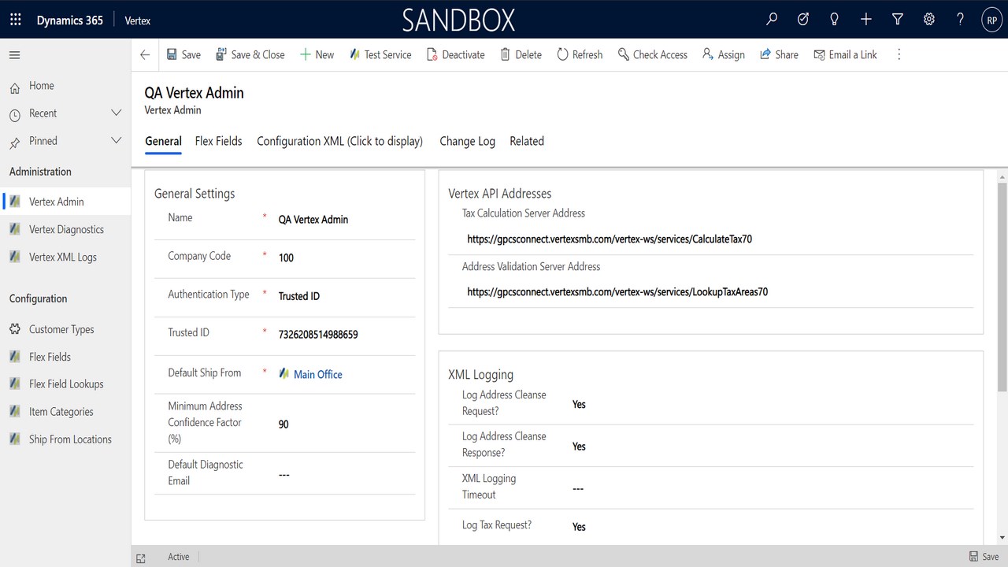Select the General tab
The height and width of the screenshot is (567, 1008).
(x=163, y=142)
